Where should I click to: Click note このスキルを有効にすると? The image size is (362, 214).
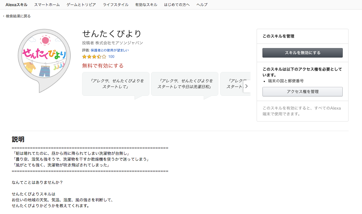pos(301,111)
